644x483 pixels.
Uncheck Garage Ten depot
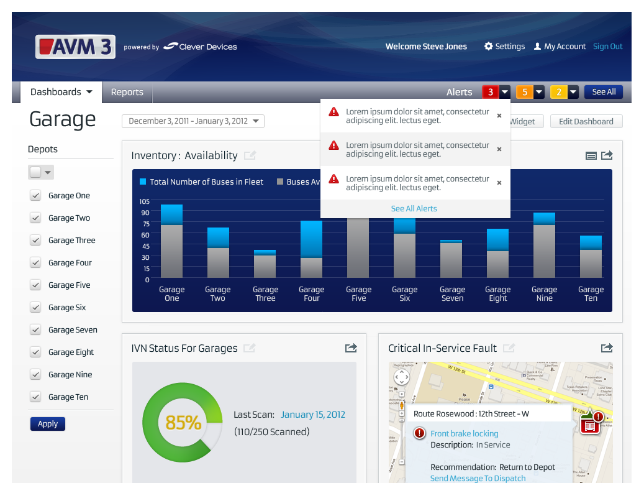pyautogui.click(x=36, y=397)
